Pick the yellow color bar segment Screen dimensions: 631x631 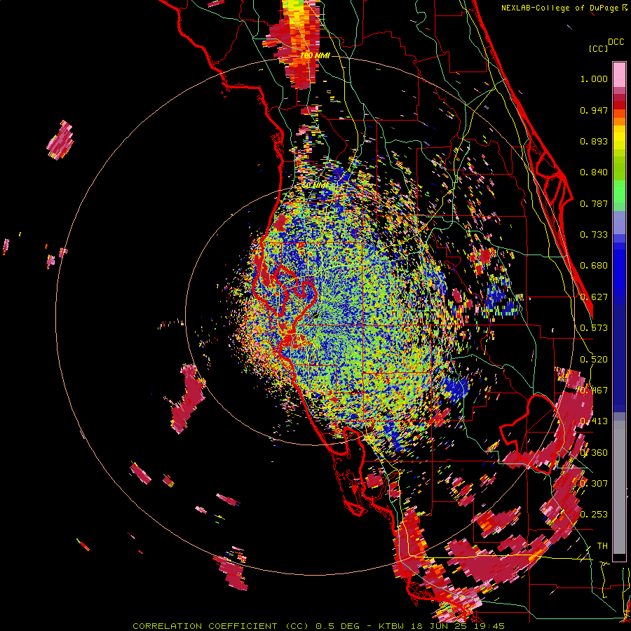619,137
